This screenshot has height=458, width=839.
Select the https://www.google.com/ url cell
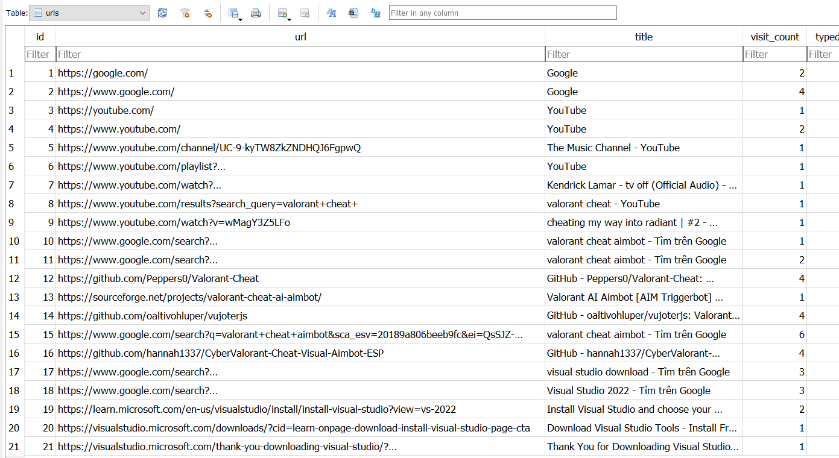pos(300,92)
